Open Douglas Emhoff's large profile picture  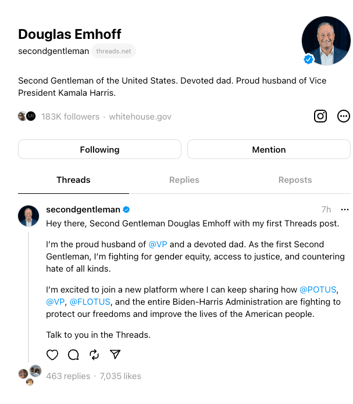(x=325, y=41)
